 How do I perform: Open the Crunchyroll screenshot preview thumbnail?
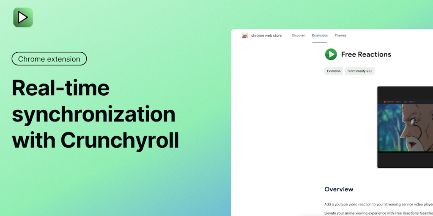(405, 127)
